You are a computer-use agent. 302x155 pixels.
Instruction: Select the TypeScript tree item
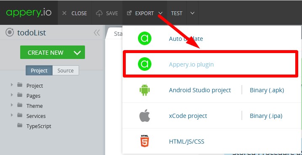pyautogui.click(x=39, y=126)
